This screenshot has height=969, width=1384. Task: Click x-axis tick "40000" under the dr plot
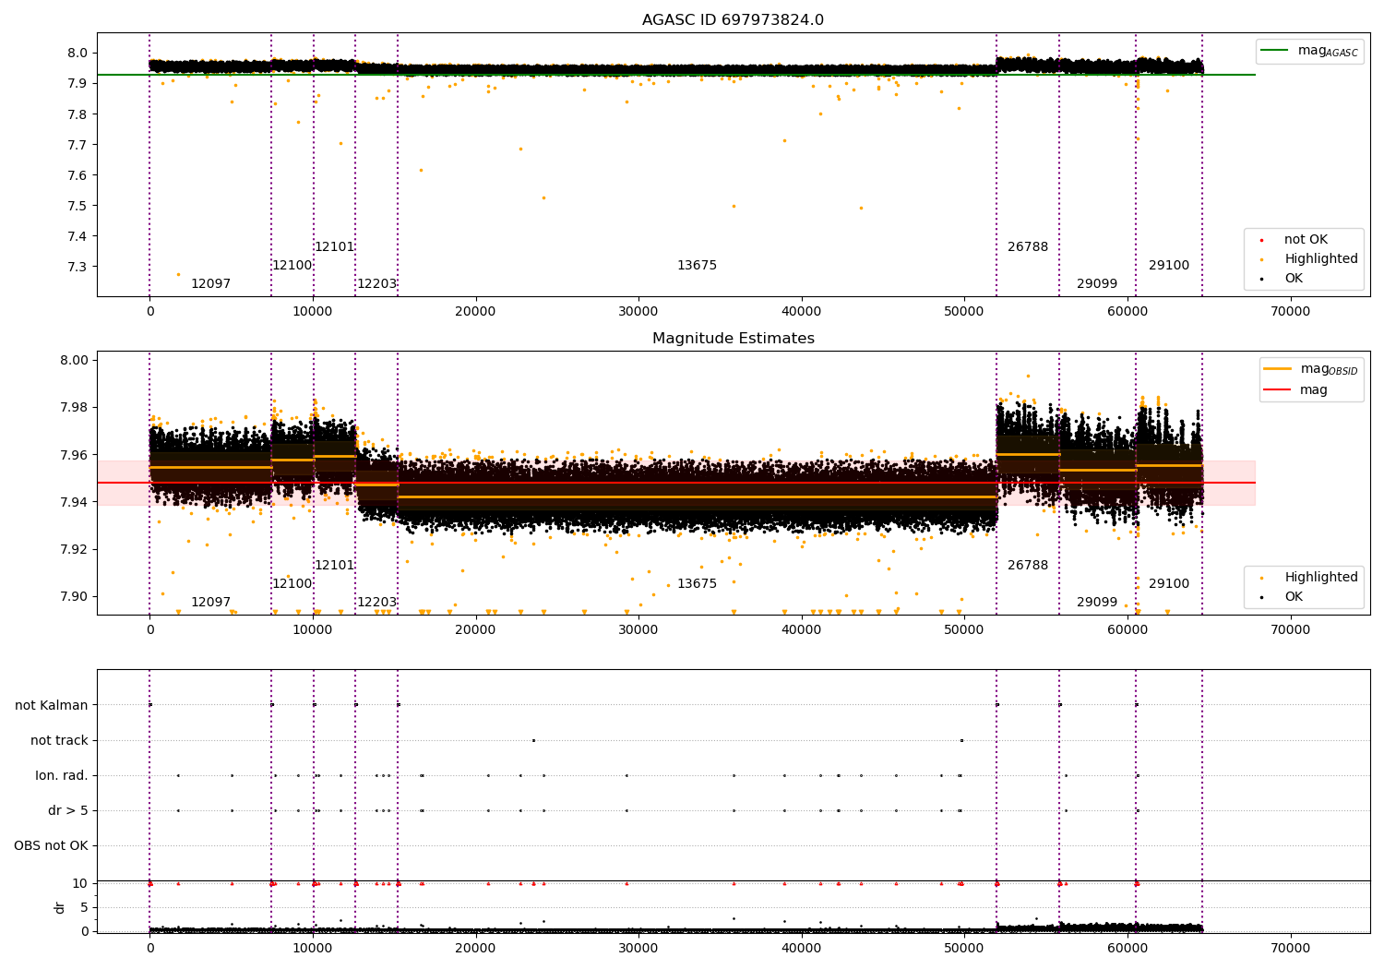[802, 948]
